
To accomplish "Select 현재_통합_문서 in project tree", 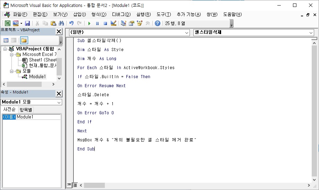I will [x=39, y=65].
